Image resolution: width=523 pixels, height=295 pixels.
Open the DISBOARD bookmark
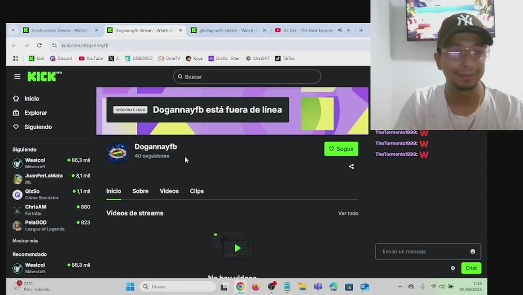coord(139,59)
